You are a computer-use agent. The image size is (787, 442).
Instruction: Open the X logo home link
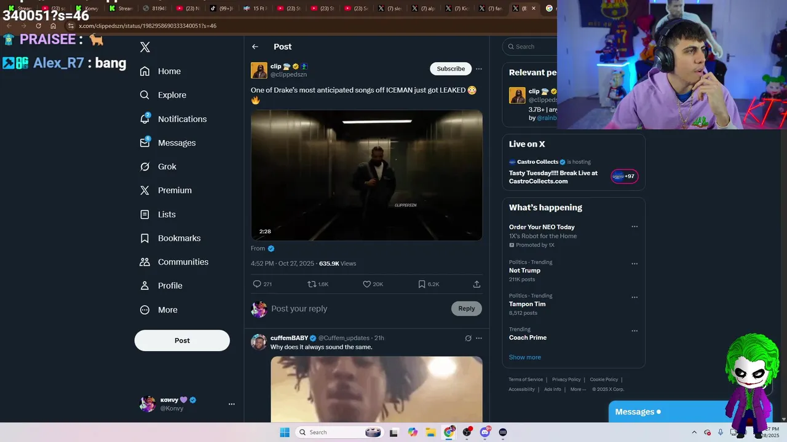click(145, 47)
